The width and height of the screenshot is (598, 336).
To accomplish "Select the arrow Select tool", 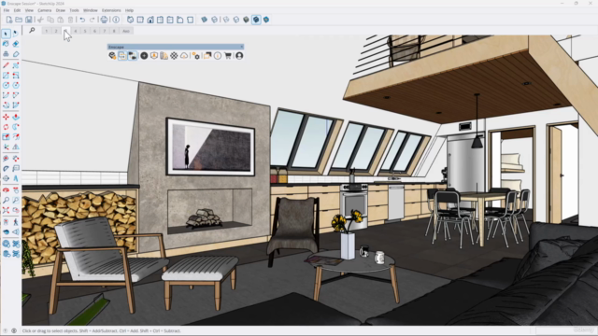I will click(x=6, y=34).
